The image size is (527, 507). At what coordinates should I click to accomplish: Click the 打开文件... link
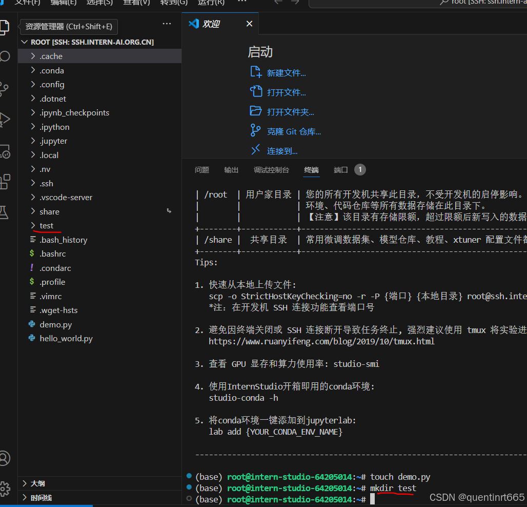tap(287, 92)
